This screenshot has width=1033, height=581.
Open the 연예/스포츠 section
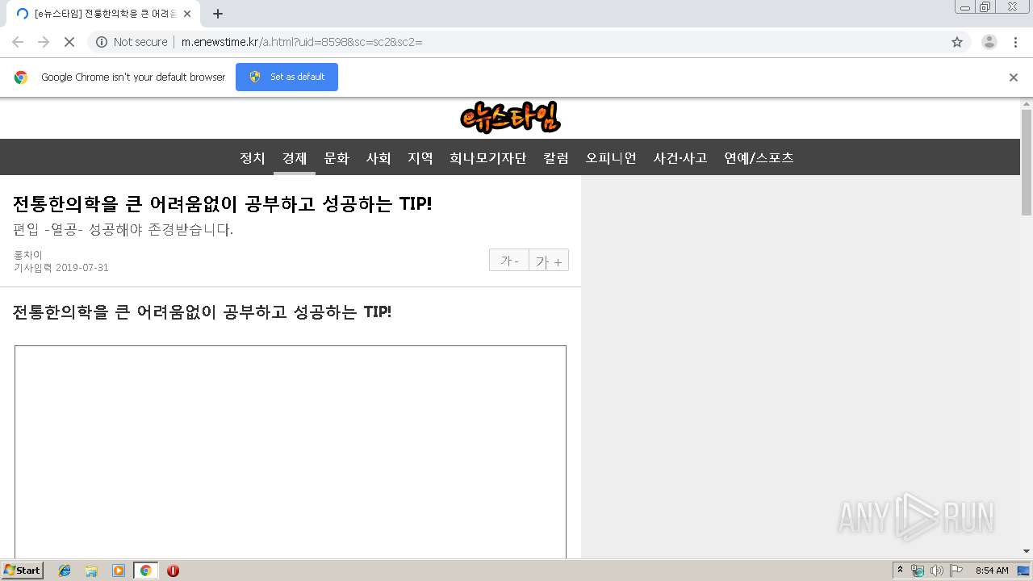(759, 158)
